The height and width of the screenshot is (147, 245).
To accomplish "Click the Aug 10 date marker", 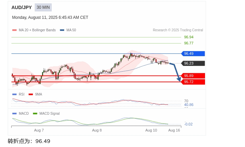I will coord(151,130).
